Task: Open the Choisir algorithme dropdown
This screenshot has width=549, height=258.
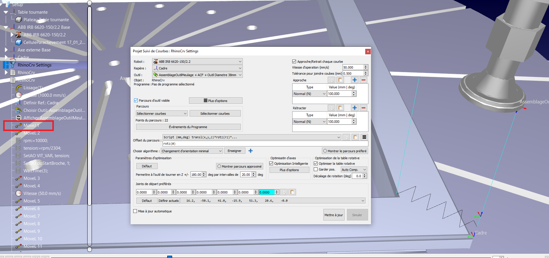Action: coord(192,151)
